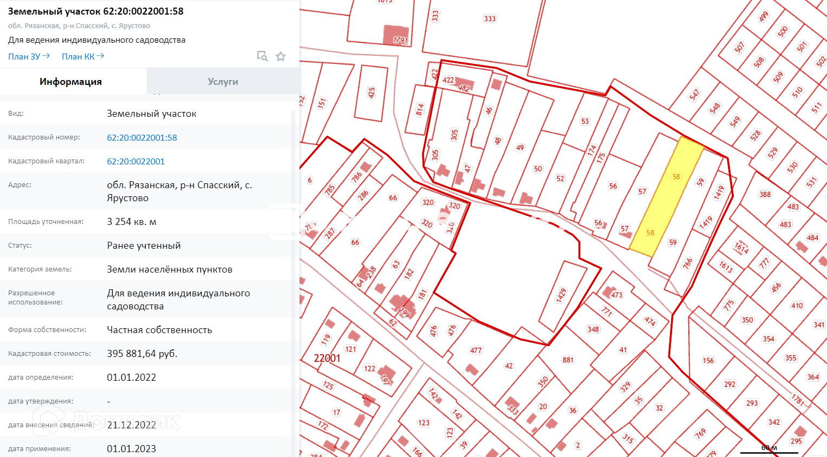Click parcel 881 on the map
This screenshot has height=457, width=827.
coord(568,360)
